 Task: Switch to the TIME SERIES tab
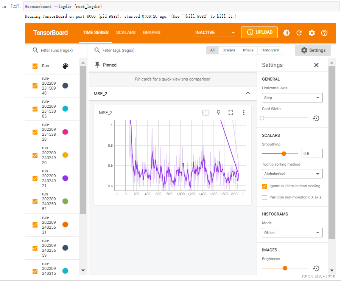click(95, 33)
